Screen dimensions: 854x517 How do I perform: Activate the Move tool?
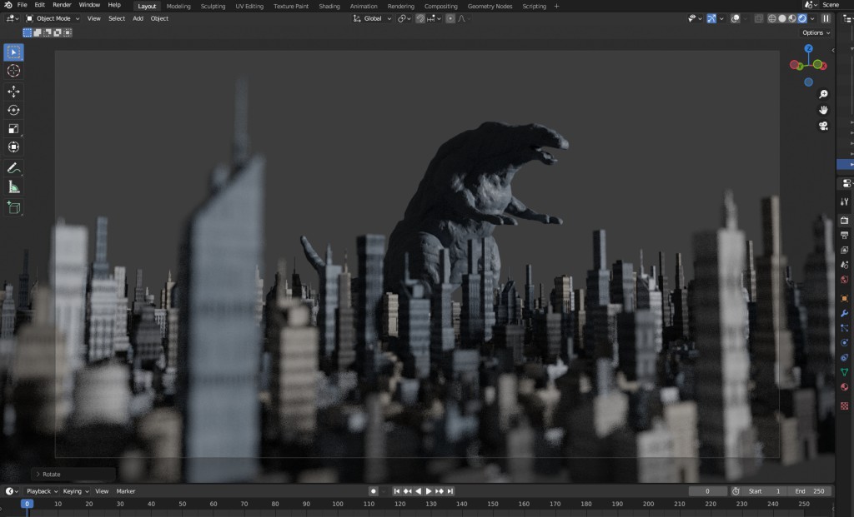13,91
